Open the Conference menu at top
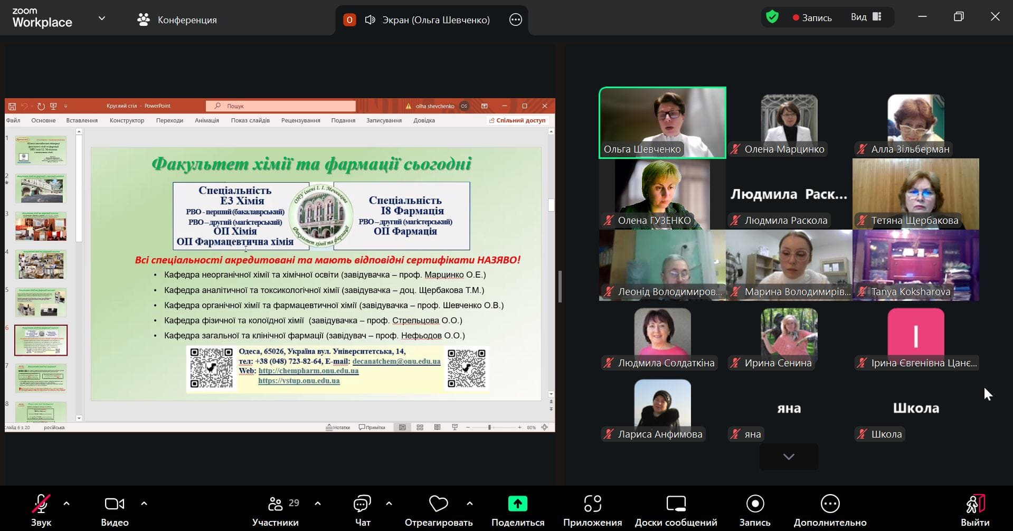Screen dimensions: 1013x531 177,20
